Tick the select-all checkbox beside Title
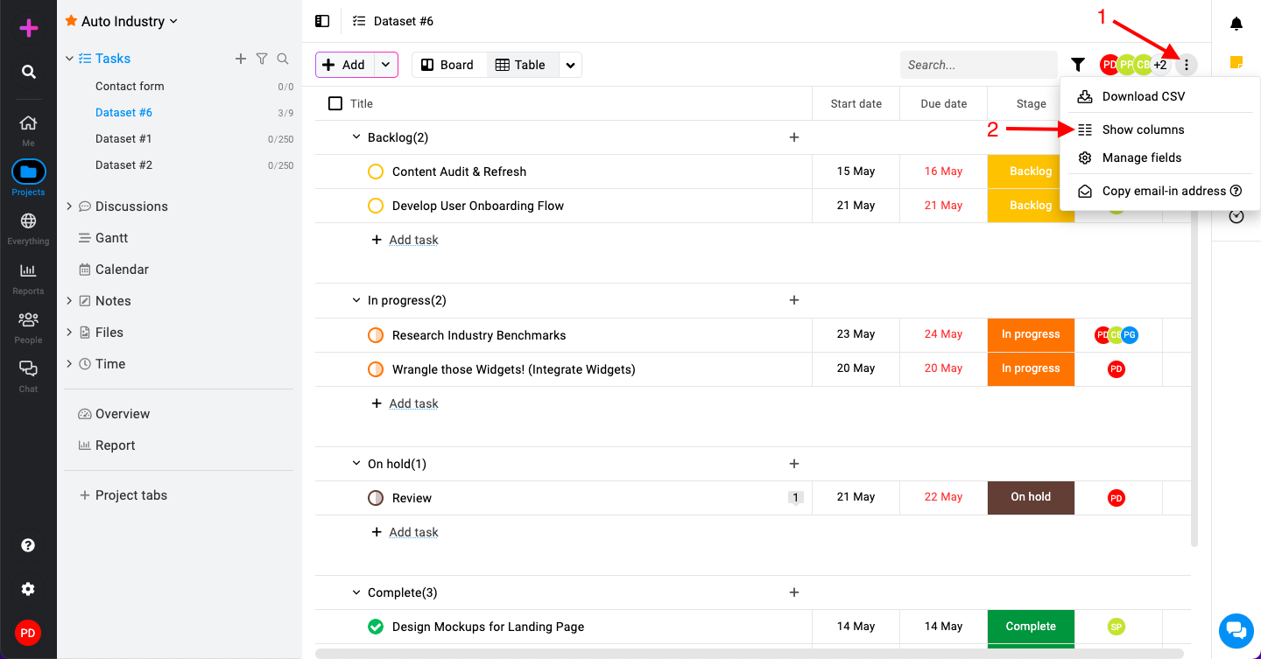 coord(335,103)
